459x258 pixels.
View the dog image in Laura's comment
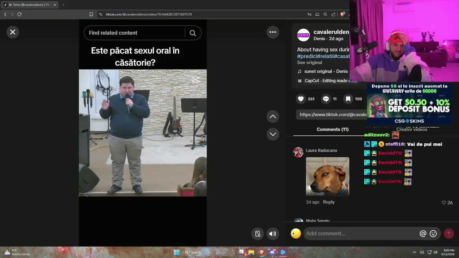[327, 177]
